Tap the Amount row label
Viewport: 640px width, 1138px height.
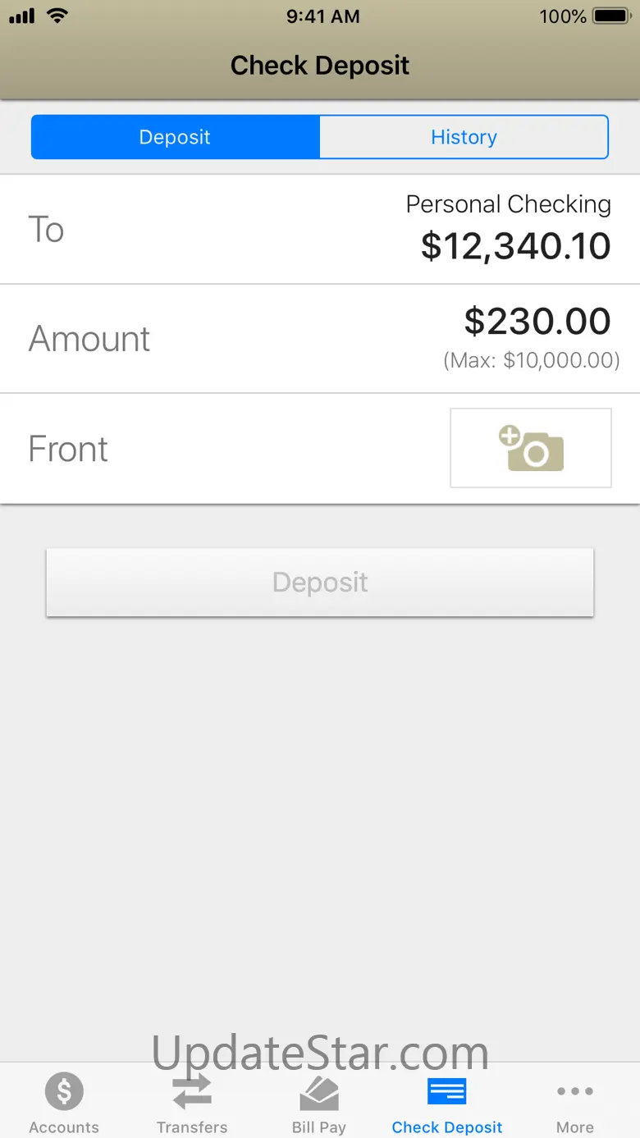(x=89, y=339)
